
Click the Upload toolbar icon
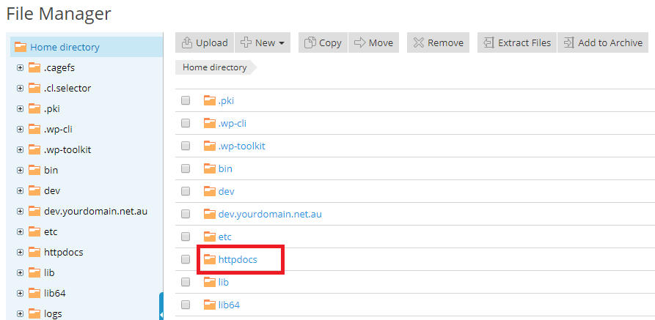click(x=188, y=43)
